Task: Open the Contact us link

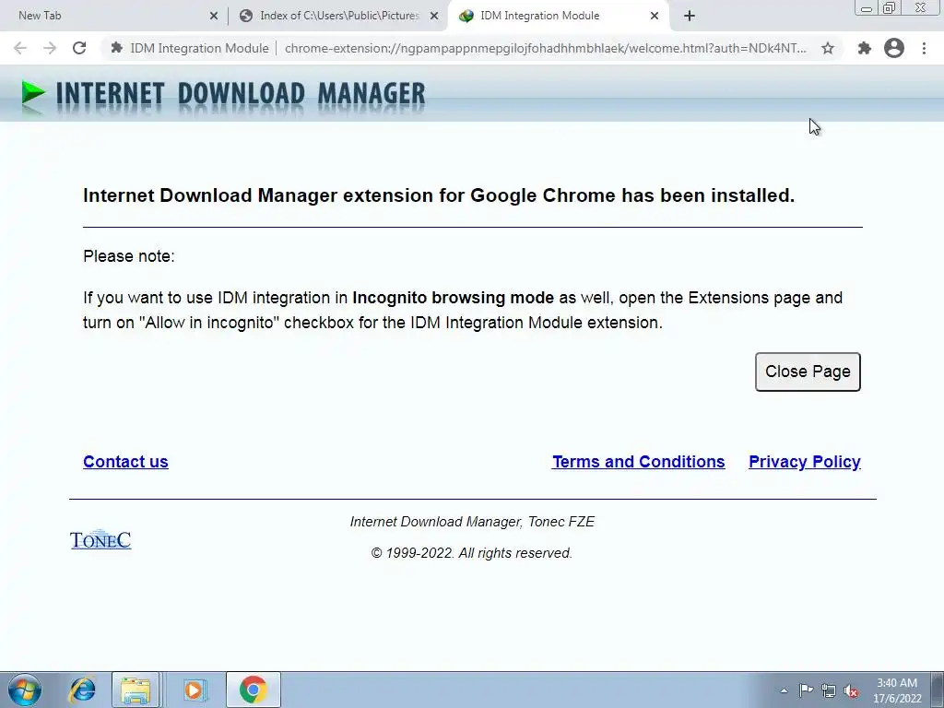Action: [125, 462]
